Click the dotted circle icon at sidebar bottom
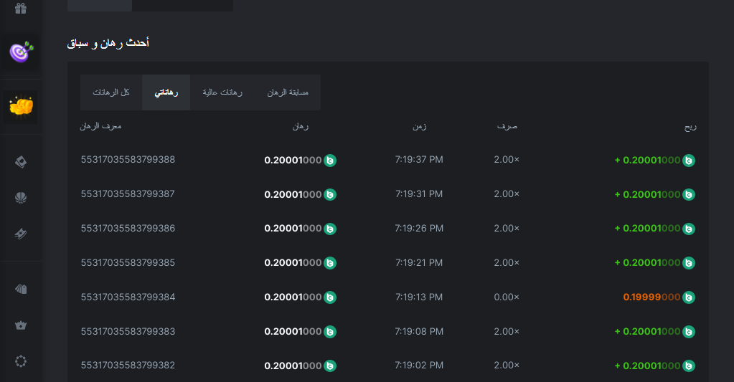Image resolution: width=734 pixels, height=382 pixels. (21, 361)
